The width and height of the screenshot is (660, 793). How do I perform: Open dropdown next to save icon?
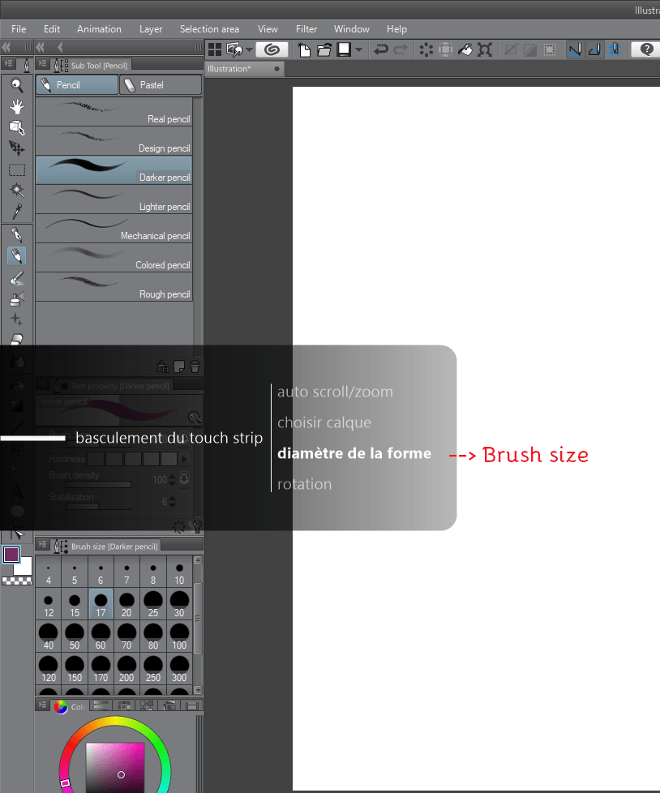(358, 49)
